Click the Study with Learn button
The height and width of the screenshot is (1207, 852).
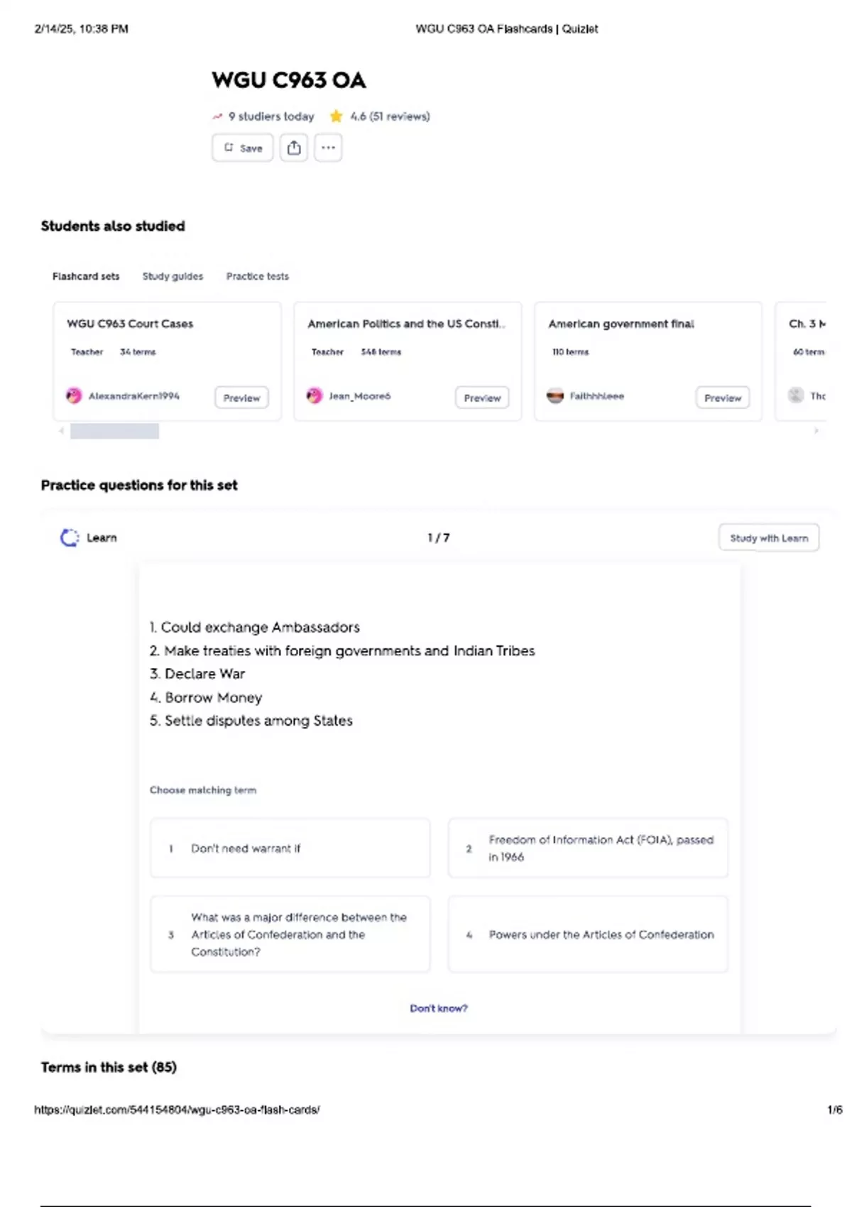[769, 538]
